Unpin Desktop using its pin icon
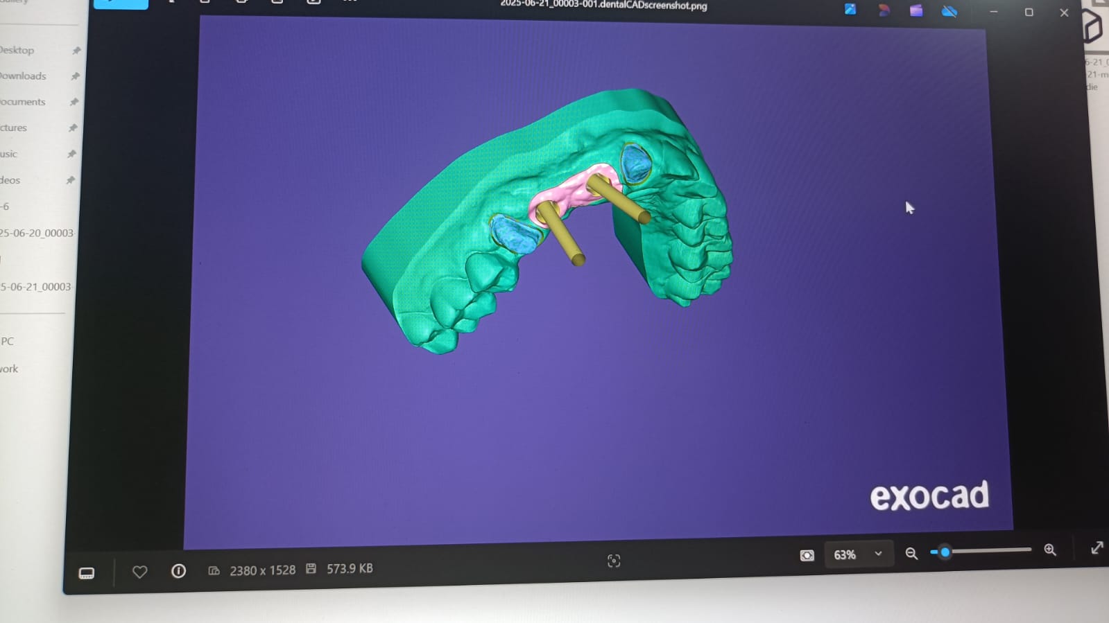This screenshot has height=623, width=1109. [x=76, y=51]
